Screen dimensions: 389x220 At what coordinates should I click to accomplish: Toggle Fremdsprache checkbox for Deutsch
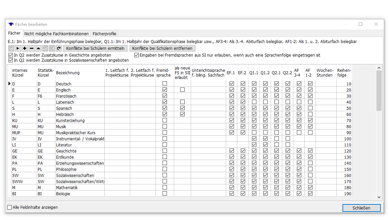click(165, 83)
